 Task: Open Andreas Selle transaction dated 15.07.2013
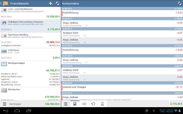tap(122, 71)
